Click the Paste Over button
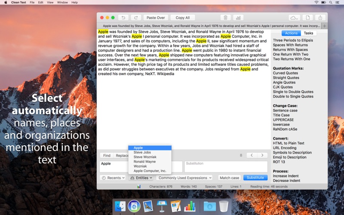Screen dimensions: 344x215 click(x=156, y=18)
